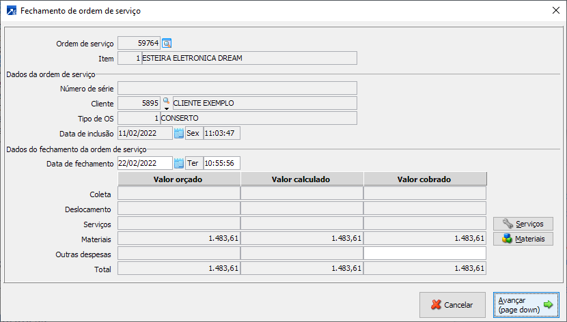Viewport: 567px width, 322px height.
Task: Open the Serviços button with wrench icon
Action: point(523,224)
